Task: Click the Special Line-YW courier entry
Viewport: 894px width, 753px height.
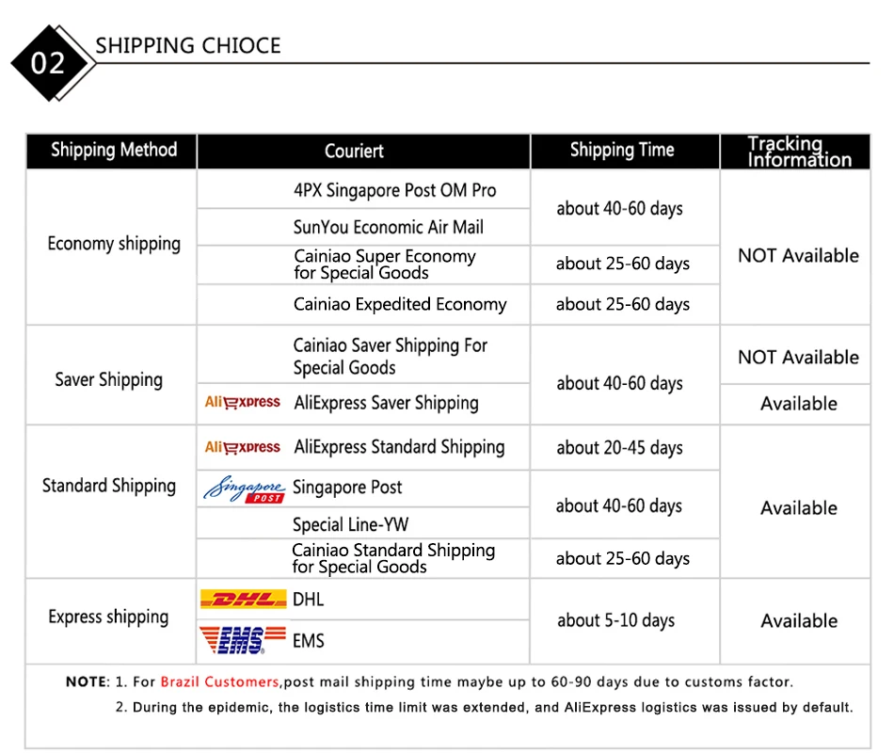Action: coord(350,524)
